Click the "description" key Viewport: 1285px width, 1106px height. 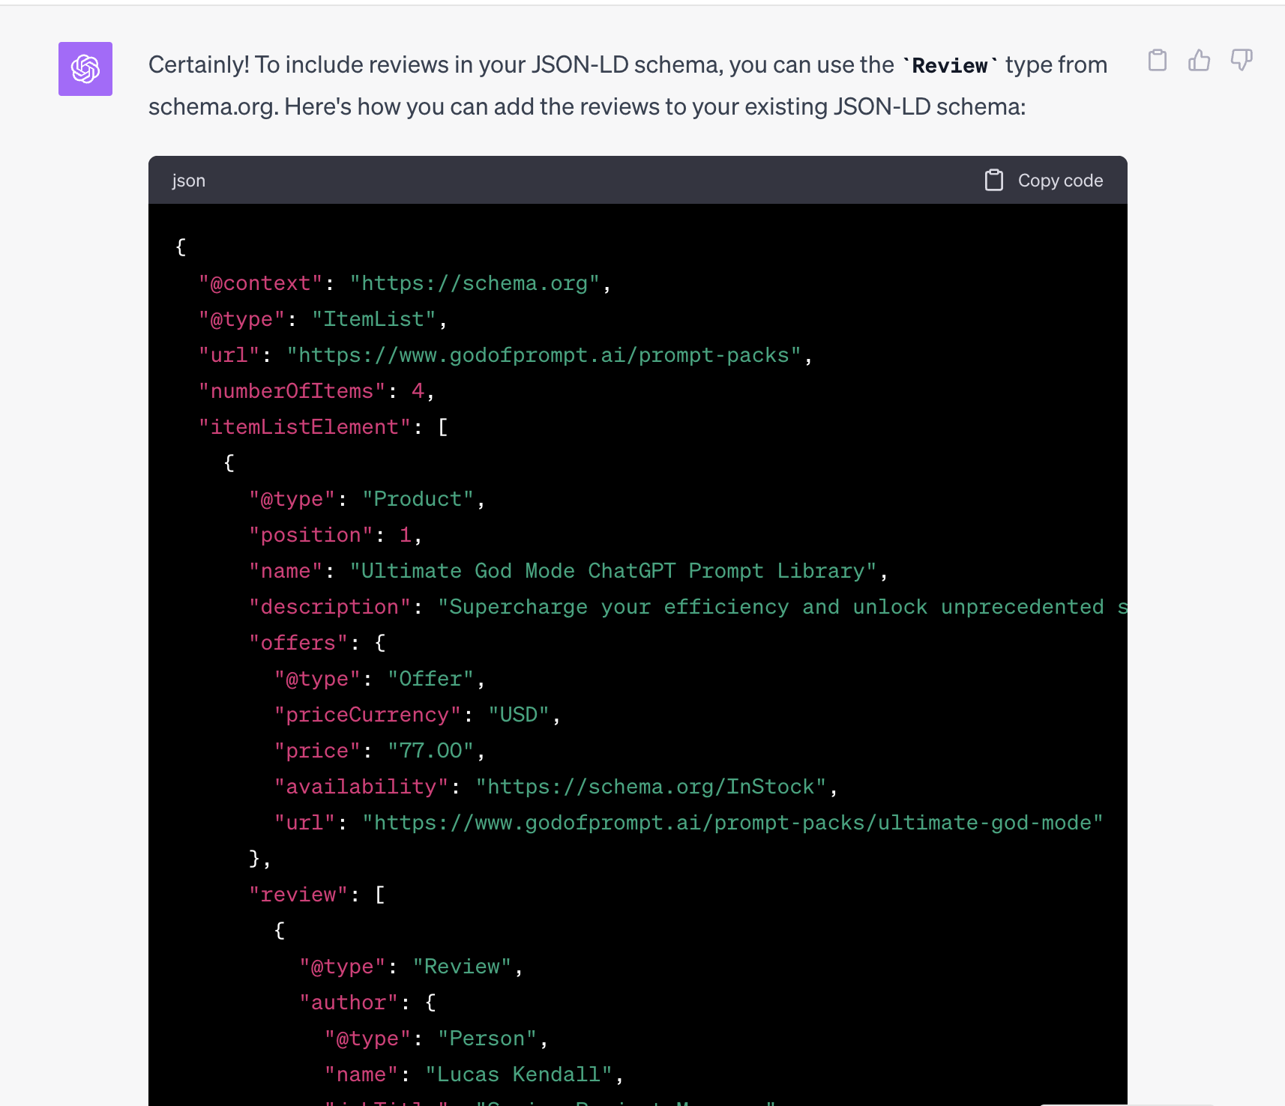coord(330,607)
